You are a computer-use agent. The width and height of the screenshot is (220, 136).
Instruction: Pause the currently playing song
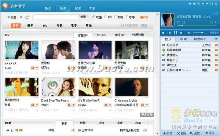pos(175,33)
